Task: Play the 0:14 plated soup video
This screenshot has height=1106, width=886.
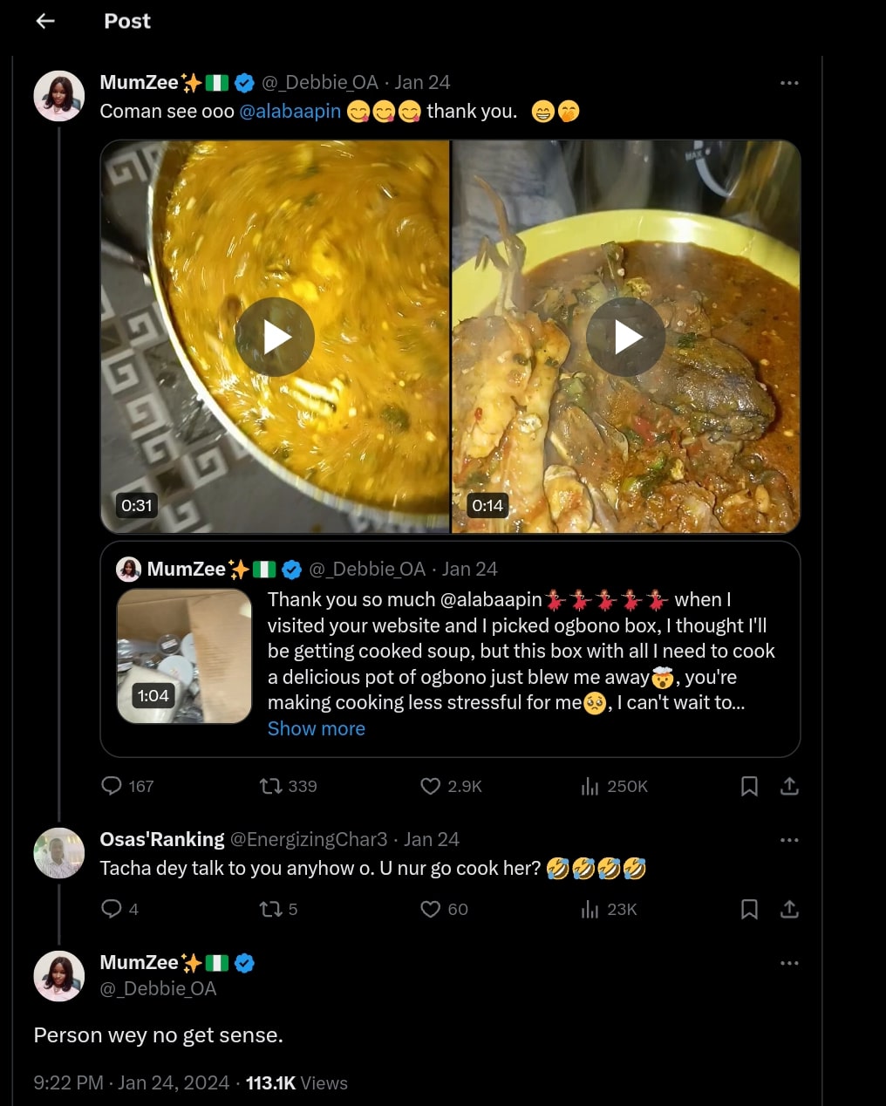Action: (626, 337)
